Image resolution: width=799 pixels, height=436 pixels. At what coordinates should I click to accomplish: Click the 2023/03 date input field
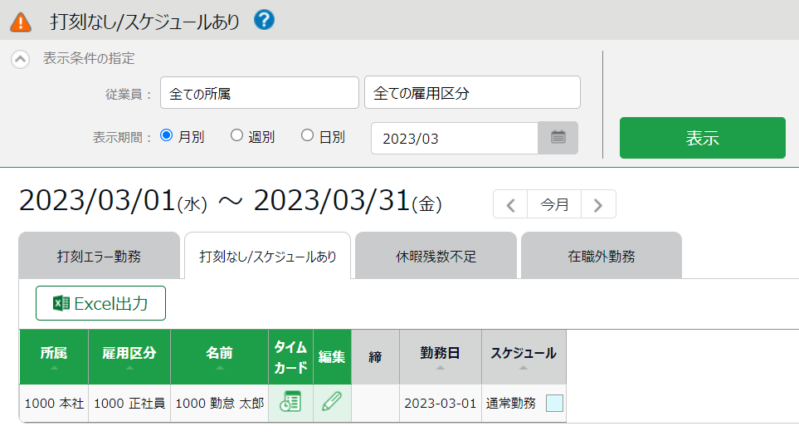[454, 139]
